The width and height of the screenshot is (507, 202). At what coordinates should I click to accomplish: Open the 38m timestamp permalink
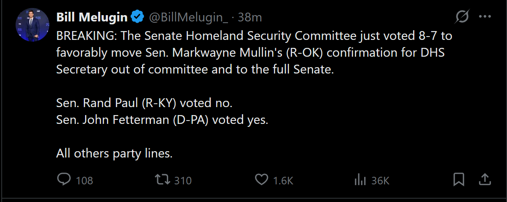tap(250, 17)
